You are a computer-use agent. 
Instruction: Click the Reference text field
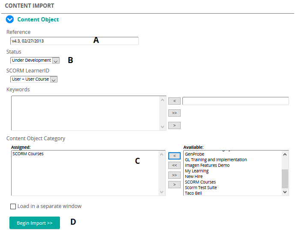(74, 41)
